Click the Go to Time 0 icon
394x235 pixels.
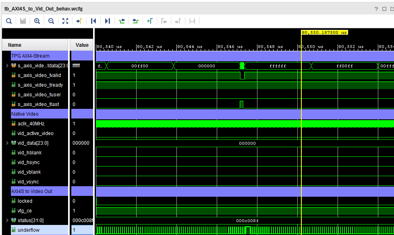93,21
